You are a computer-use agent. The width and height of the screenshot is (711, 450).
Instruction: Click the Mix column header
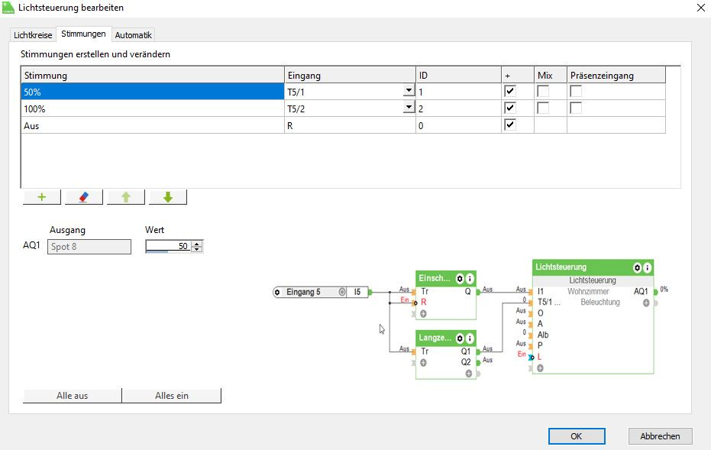[551, 76]
